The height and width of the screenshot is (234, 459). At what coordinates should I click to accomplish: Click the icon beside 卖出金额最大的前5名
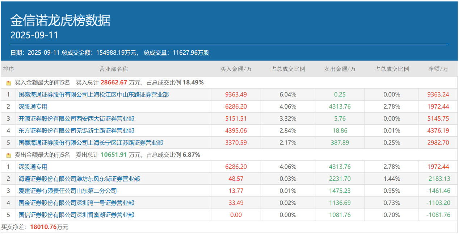point(9,155)
